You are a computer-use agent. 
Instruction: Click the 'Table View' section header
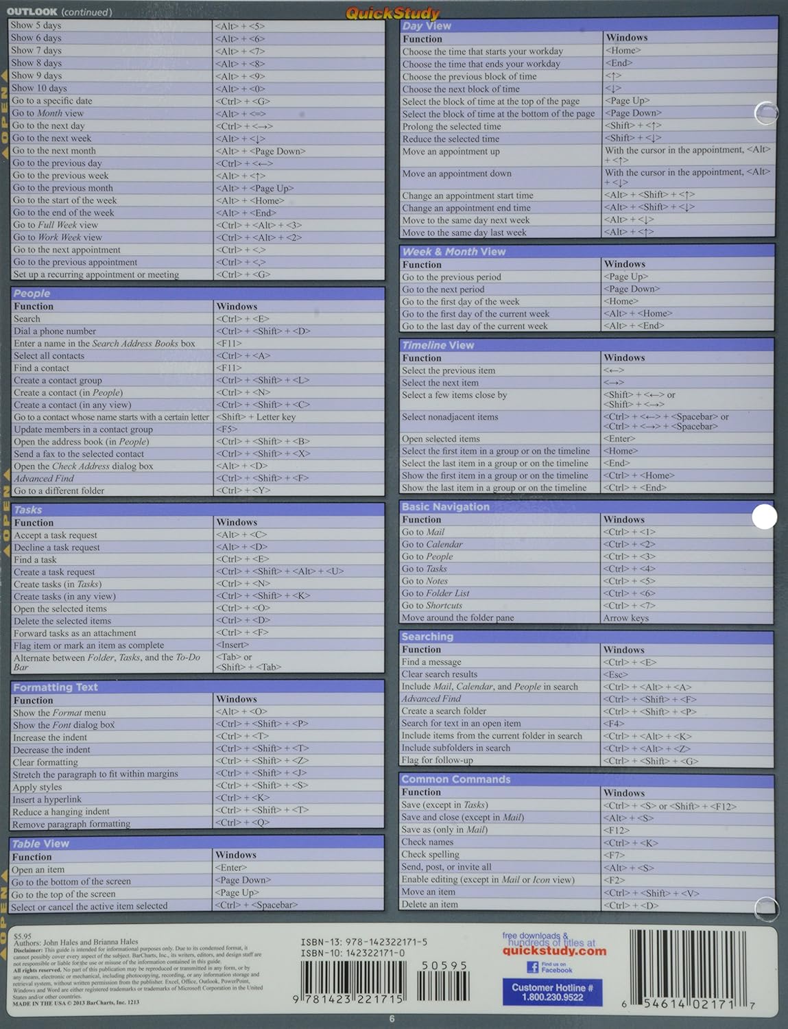click(x=197, y=843)
